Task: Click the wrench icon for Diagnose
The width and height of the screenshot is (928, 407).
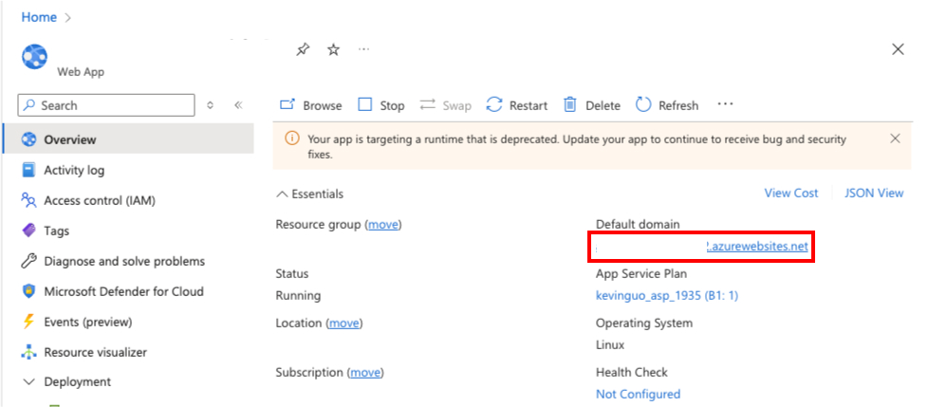Action: [28, 261]
